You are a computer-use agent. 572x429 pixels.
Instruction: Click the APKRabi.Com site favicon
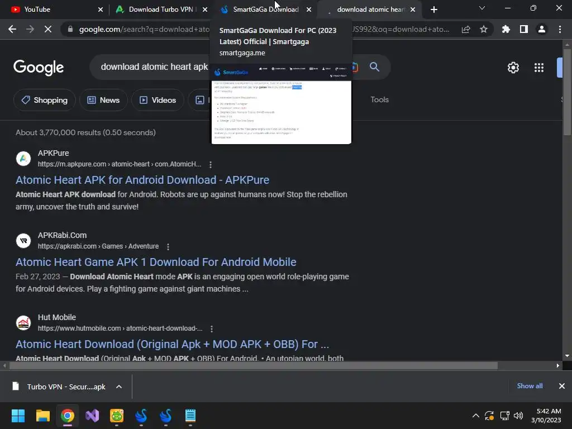tap(23, 241)
